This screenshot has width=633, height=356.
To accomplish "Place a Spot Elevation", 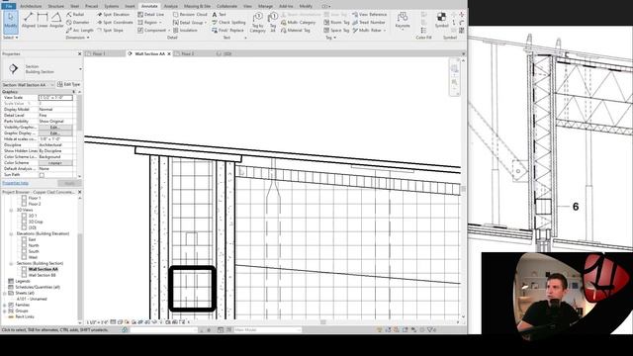I will (114, 15).
